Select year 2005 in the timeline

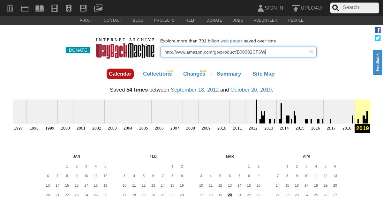(144, 128)
